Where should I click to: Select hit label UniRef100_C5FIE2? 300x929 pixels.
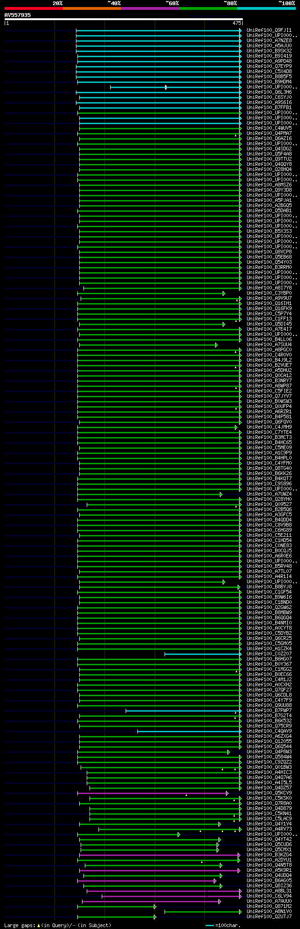click(269, 391)
